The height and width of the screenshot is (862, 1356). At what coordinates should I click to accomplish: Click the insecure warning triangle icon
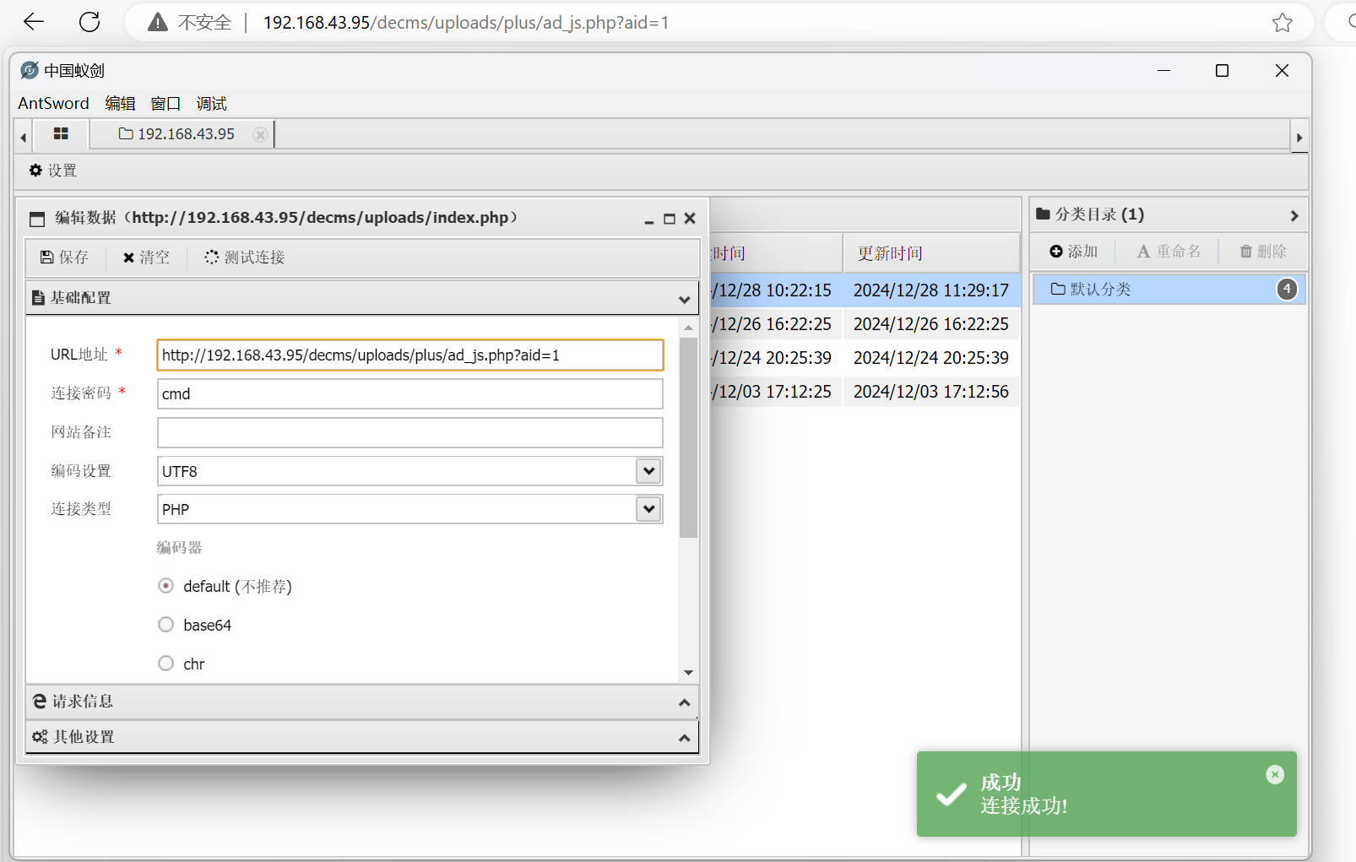tap(158, 23)
